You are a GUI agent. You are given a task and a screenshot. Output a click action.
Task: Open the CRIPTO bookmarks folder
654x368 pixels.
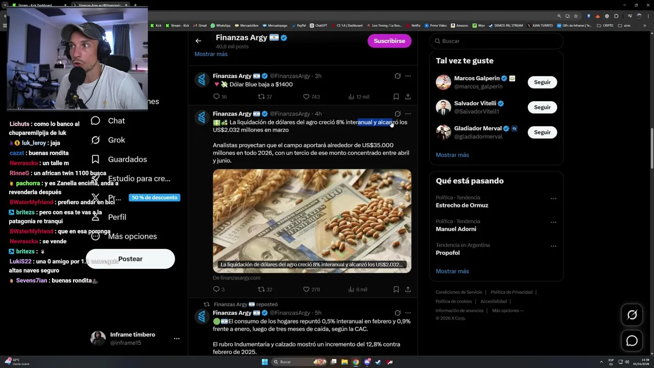605,26
